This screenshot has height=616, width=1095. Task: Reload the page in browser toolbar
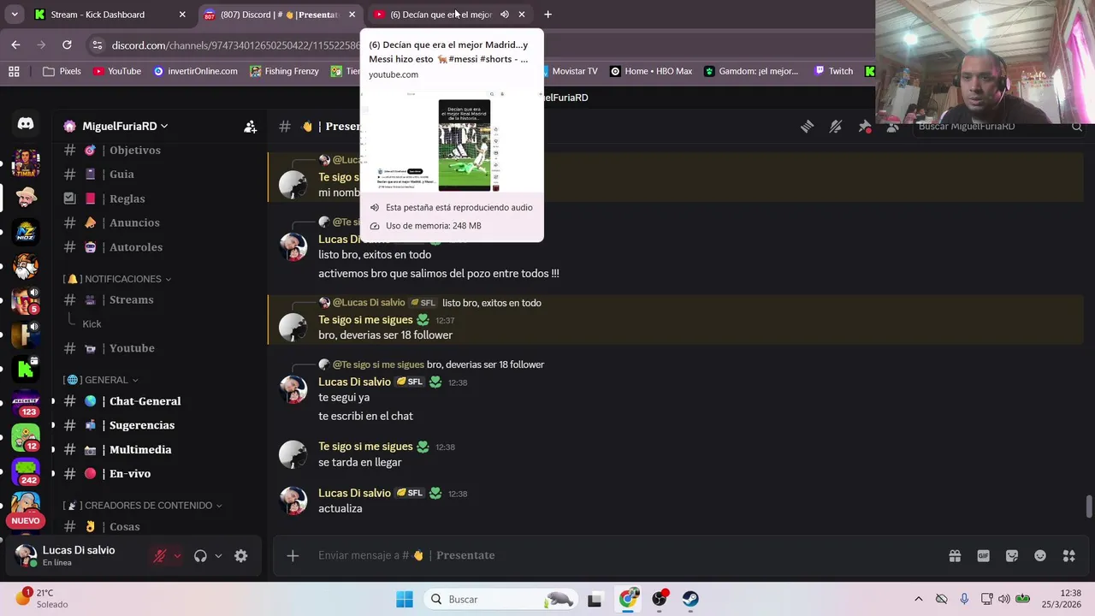click(x=67, y=44)
